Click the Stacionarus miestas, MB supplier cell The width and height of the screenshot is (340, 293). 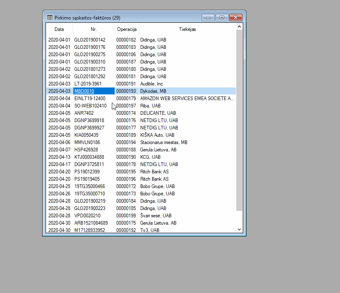[x=164, y=142]
